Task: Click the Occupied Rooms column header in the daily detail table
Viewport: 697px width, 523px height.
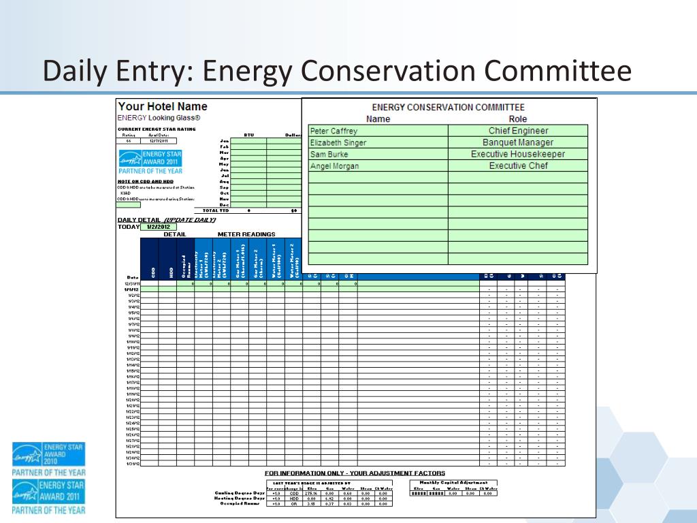Action: pos(185,259)
